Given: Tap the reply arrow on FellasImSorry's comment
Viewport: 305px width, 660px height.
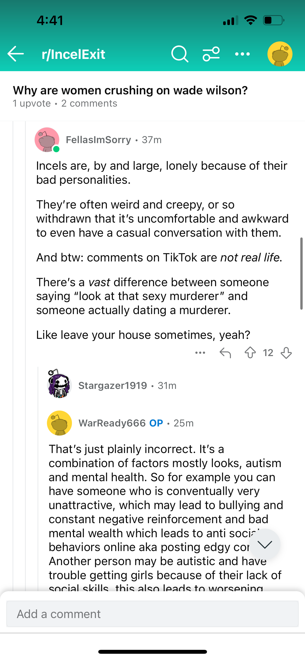Looking at the screenshot, I should tap(225, 353).
